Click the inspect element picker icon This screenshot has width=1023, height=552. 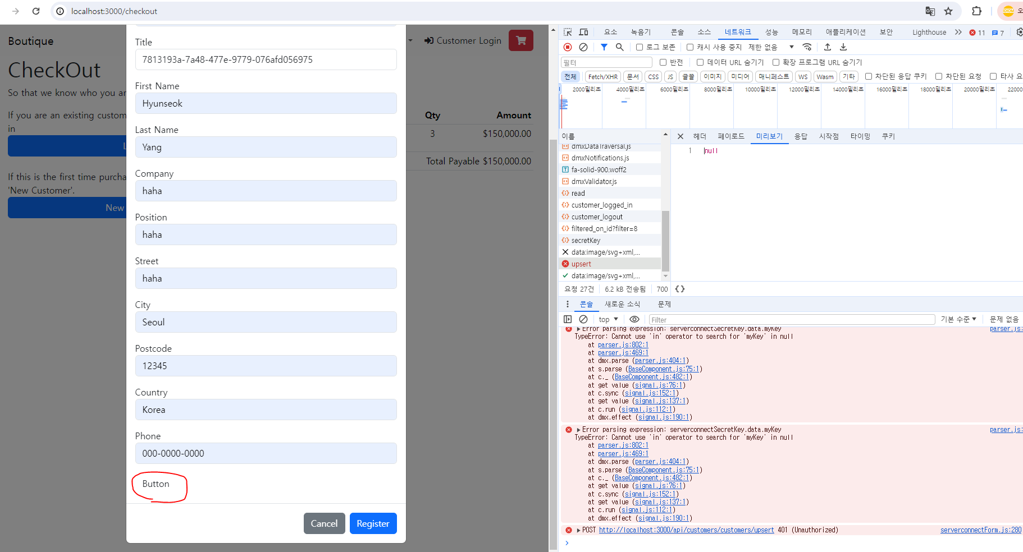pyautogui.click(x=568, y=32)
